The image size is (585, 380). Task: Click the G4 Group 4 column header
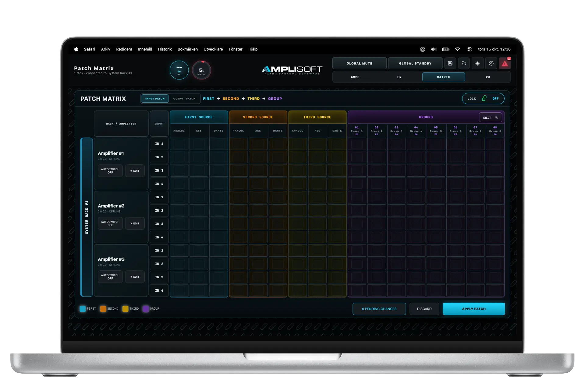pos(416,131)
